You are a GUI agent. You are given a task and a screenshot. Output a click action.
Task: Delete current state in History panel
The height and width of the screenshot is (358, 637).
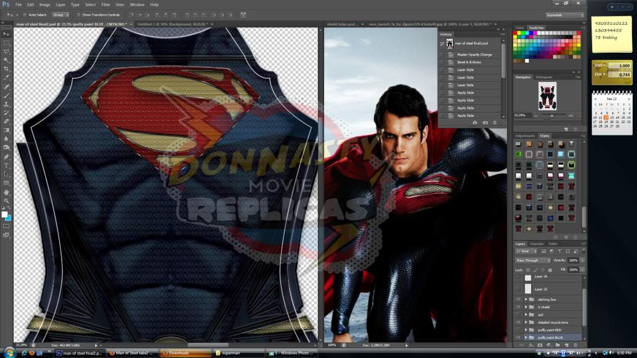pos(495,122)
